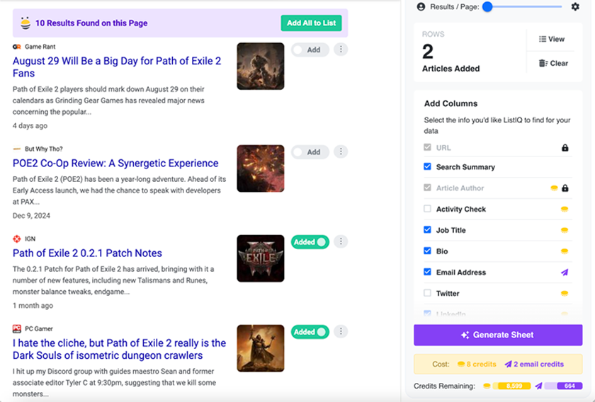Toggle Added switch for PC Gamer article
Viewport: 595px width, 402px height.
(x=310, y=332)
